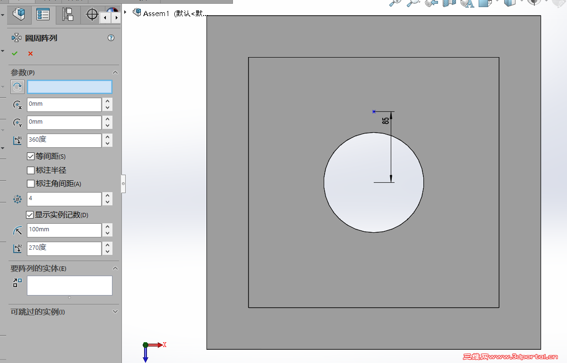This screenshot has width=567, height=363.
Task: Open the ConfigurationManager tab
Action: point(68,15)
